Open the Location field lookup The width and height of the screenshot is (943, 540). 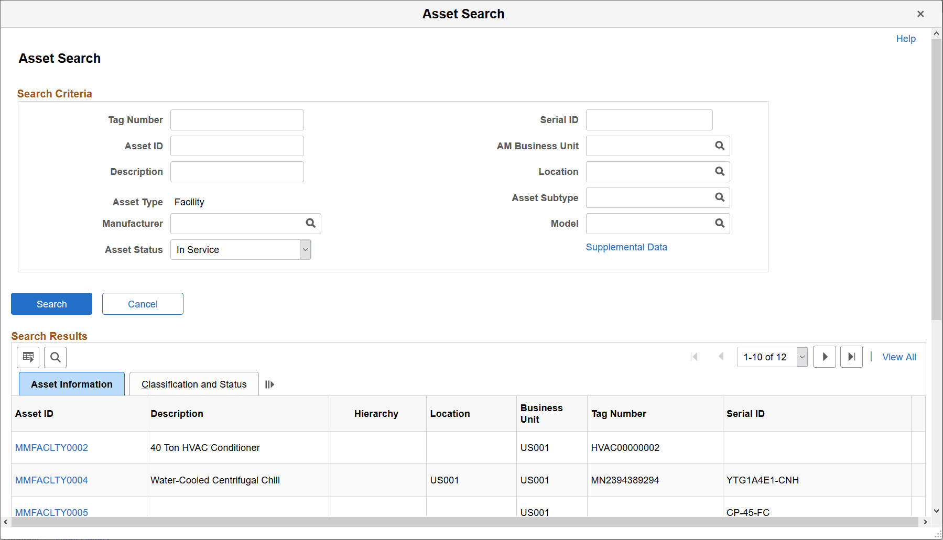tap(719, 171)
